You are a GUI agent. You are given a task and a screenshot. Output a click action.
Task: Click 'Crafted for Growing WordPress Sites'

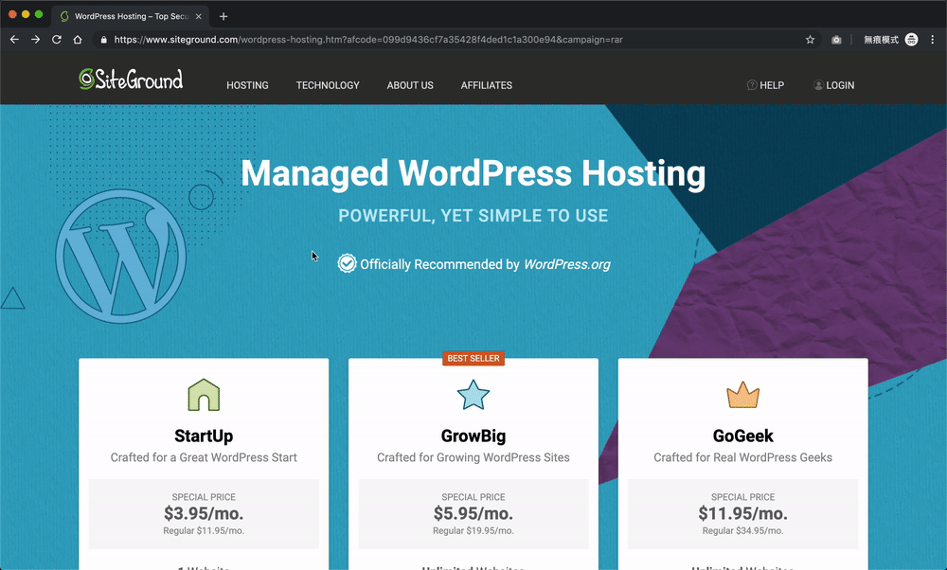473,457
